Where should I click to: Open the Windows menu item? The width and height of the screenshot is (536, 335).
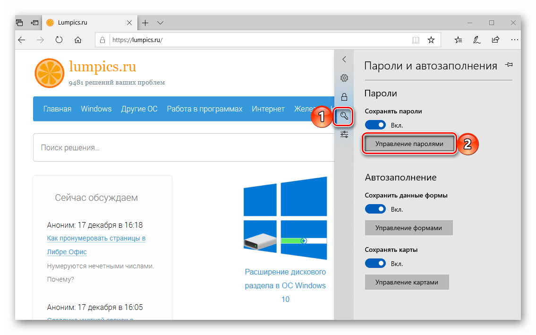[96, 109]
